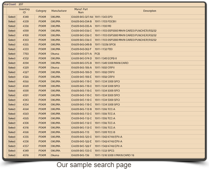Click part number E4809-045-122-F
209x169 pixels.
click(81, 146)
